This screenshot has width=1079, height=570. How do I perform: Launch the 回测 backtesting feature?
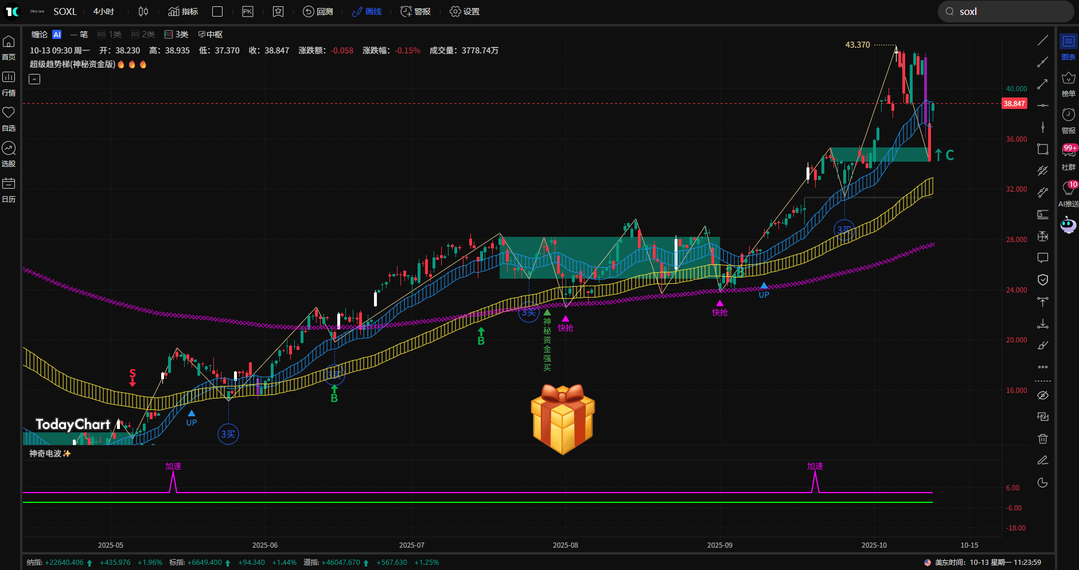(x=318, y=11)
